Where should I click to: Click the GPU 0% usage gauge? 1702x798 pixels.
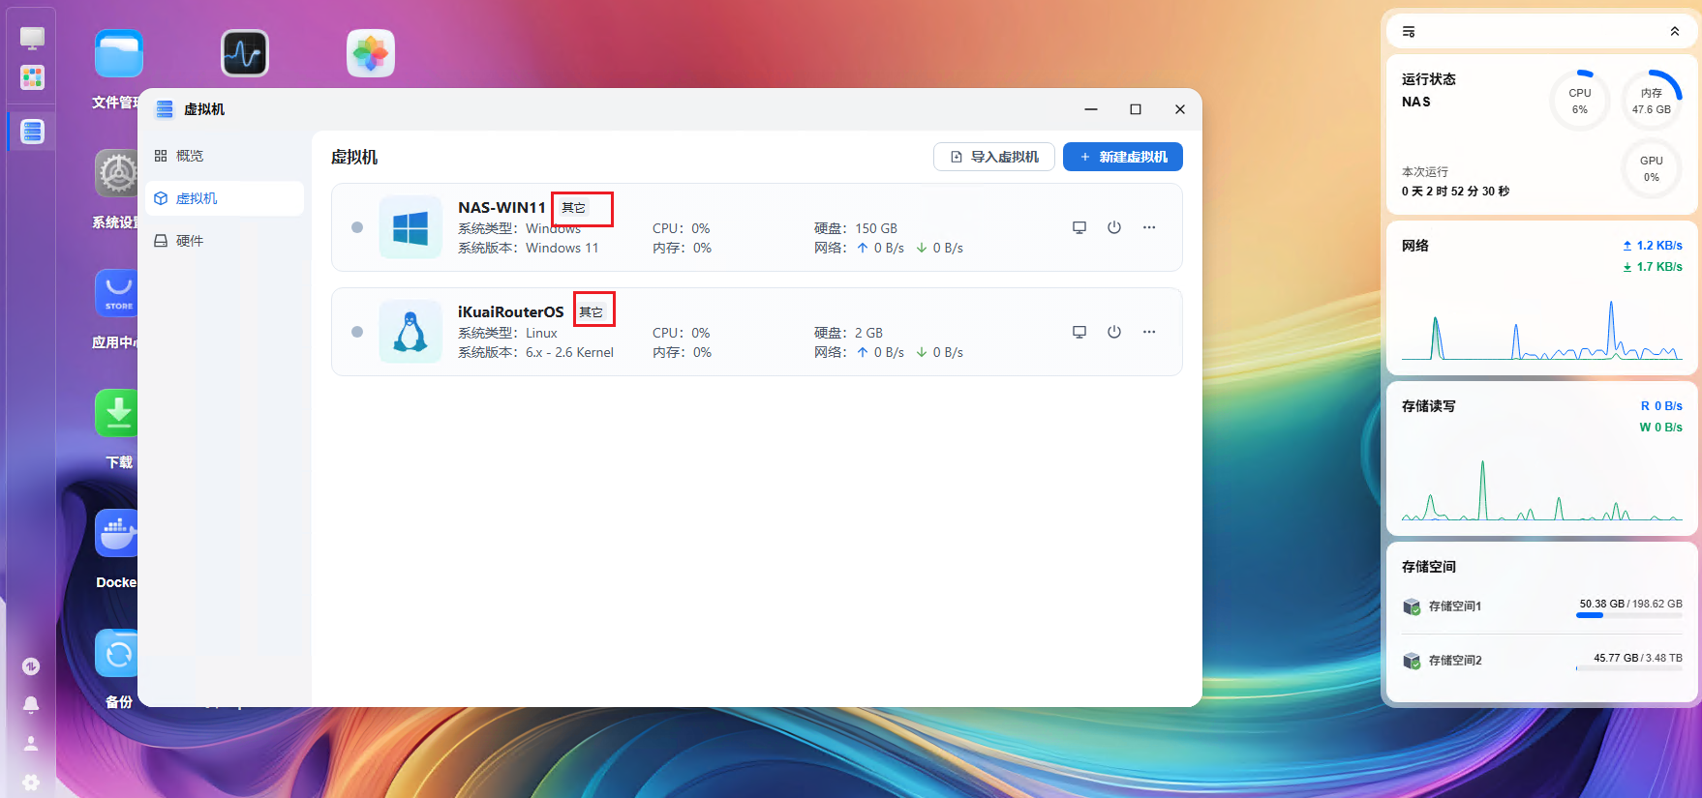1652,169
